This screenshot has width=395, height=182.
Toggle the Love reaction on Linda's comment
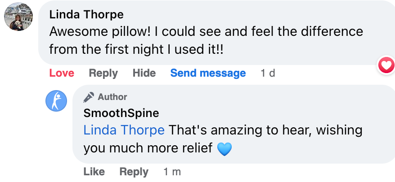click(62, 73)
